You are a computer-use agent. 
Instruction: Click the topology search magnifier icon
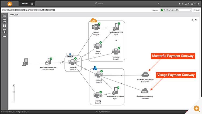193,20
